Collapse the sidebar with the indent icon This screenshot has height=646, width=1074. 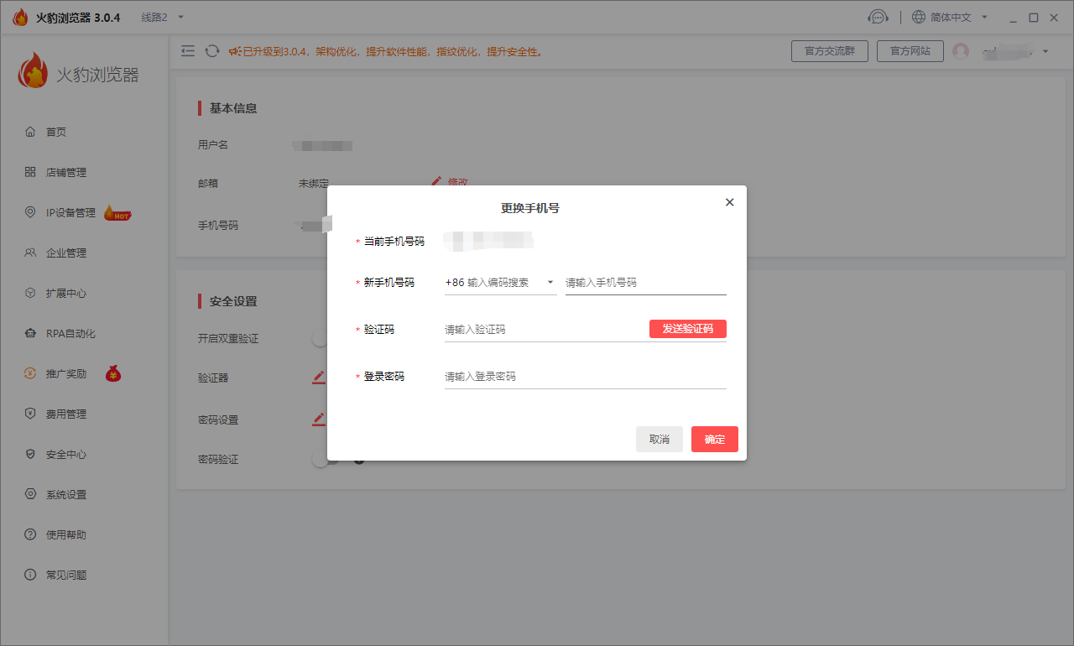188,51
